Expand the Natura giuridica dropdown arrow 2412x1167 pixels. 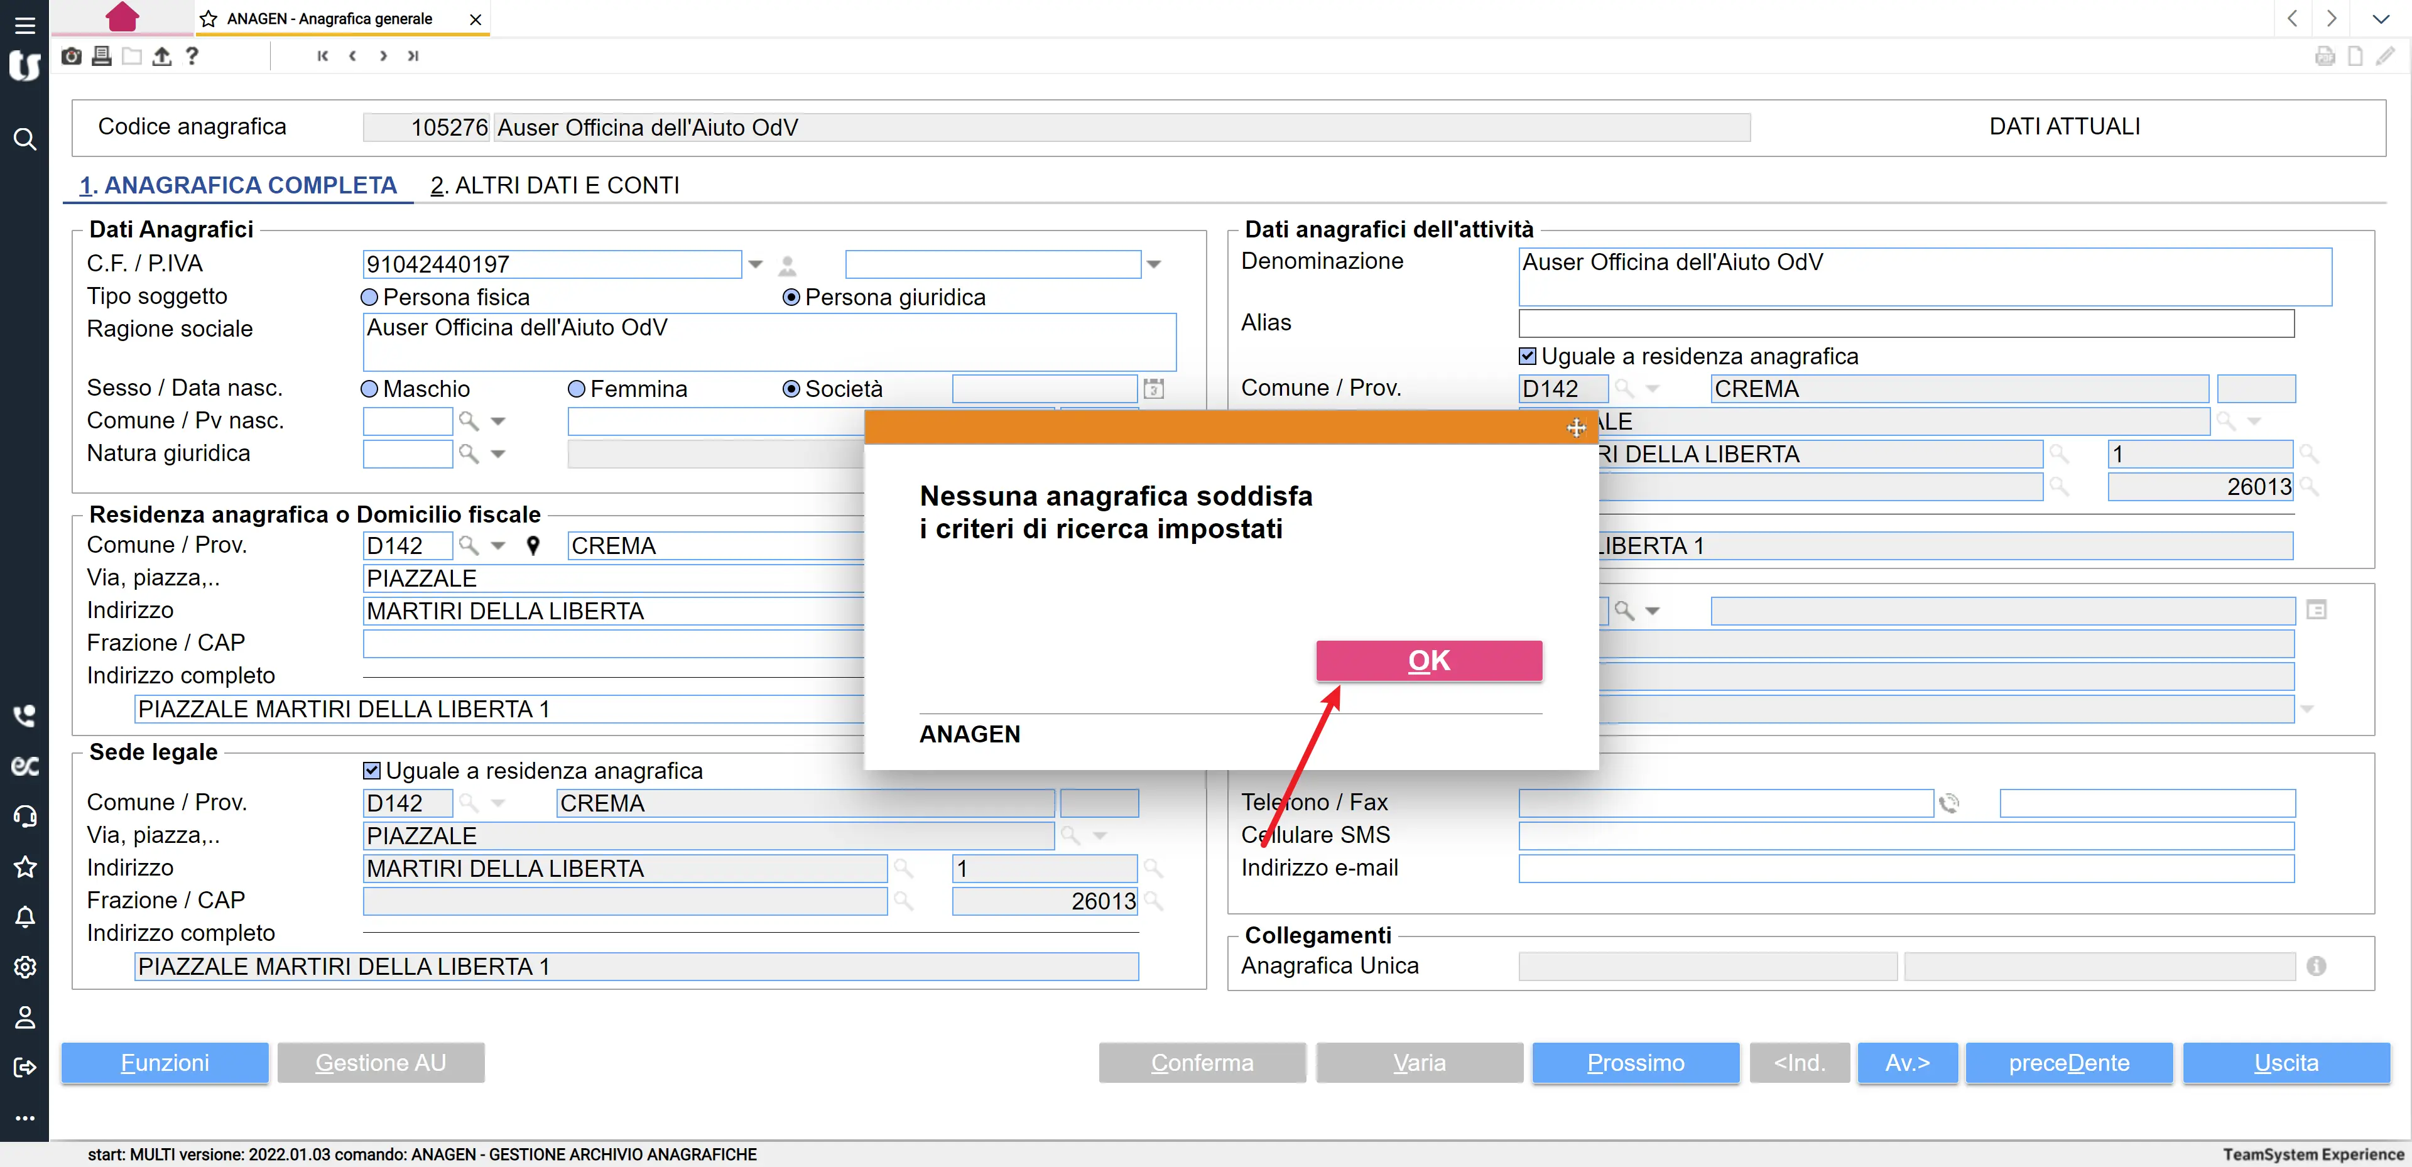[x=498, y=454]
